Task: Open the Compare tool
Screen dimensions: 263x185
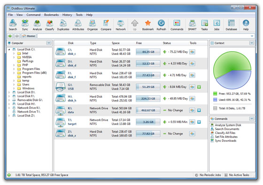Action: pyautogui.click(x=106, y=25)
